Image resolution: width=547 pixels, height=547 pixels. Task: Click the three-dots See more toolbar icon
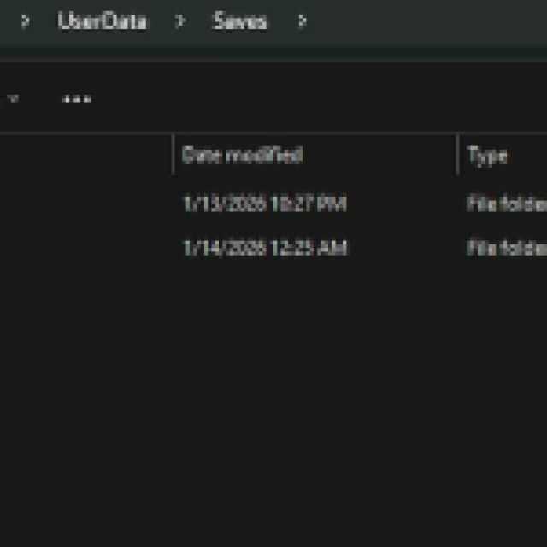(x=76, y=98)
